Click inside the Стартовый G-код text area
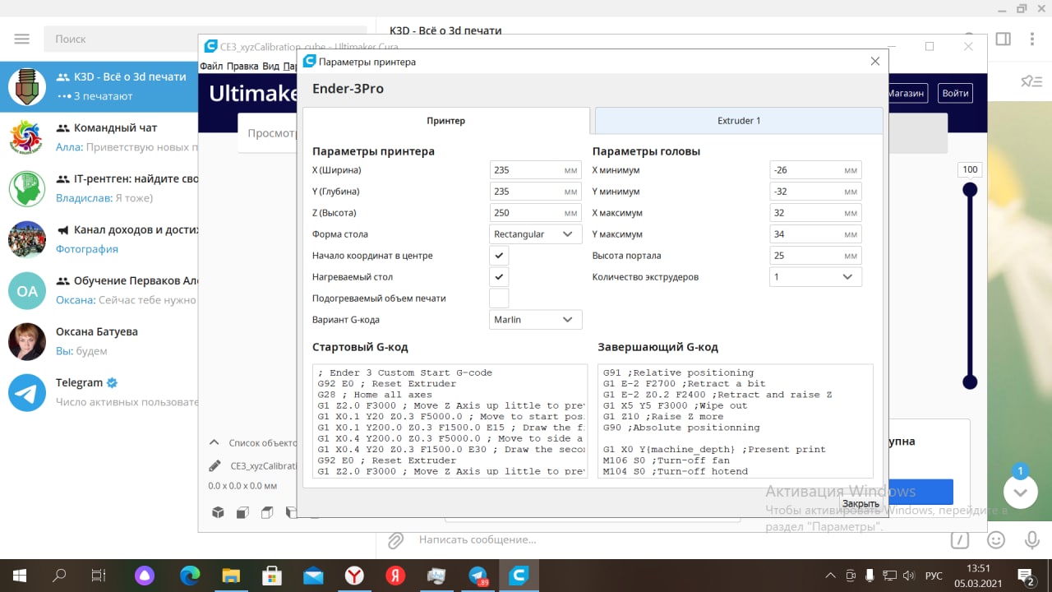Screen dimensions: 1052x592 450,421
